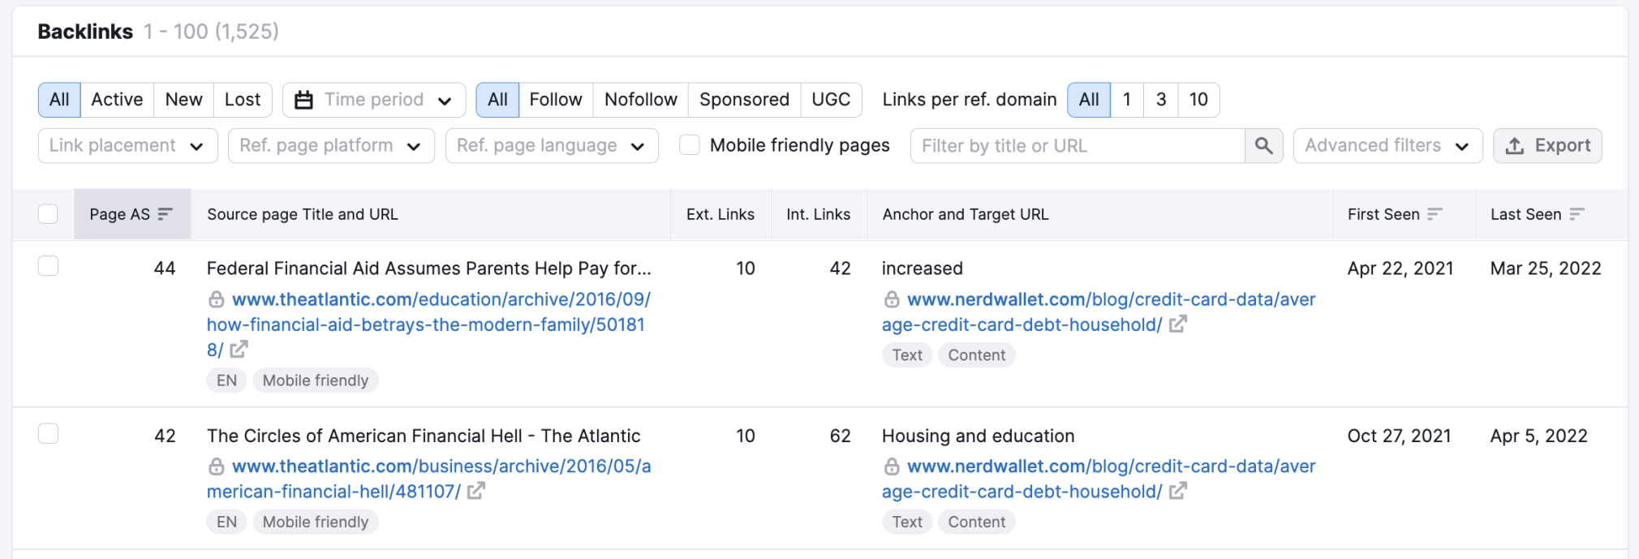Open external icon for second nerdwallet target URL
This screenshot has height=559, width=1639.
click(x=1177, y=491)
